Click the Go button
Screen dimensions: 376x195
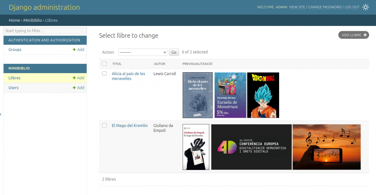(174, 52)
